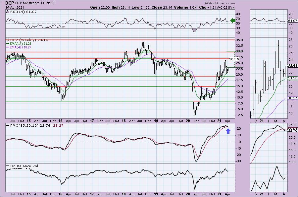
Task: Click the Open 22.00 value
Action: pos(100,7)
